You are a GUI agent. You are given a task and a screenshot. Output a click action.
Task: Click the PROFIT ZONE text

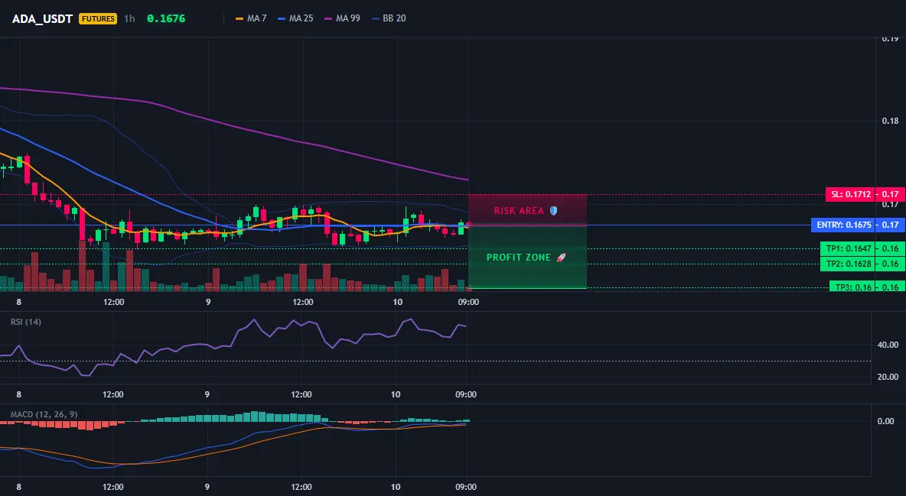click(519, 258)
